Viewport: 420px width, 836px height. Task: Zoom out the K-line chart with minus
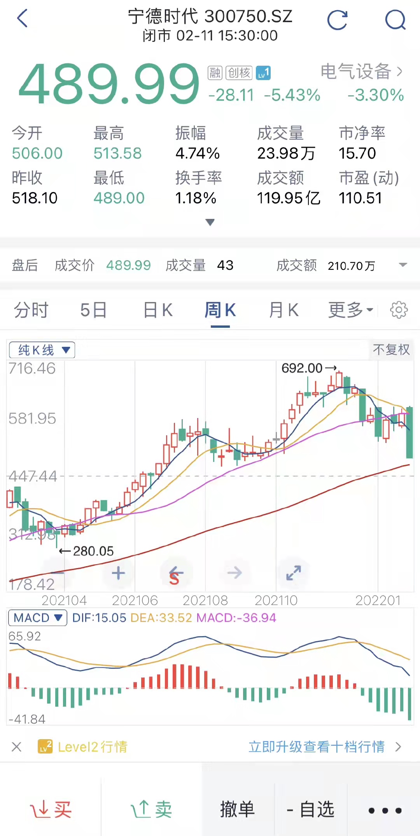(58, 573)
